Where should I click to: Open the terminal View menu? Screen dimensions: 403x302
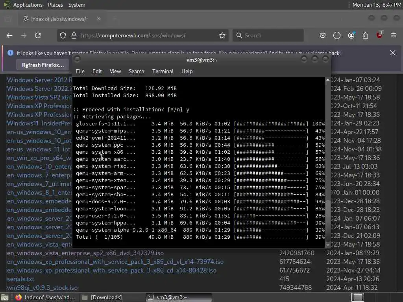click(115, 72)
